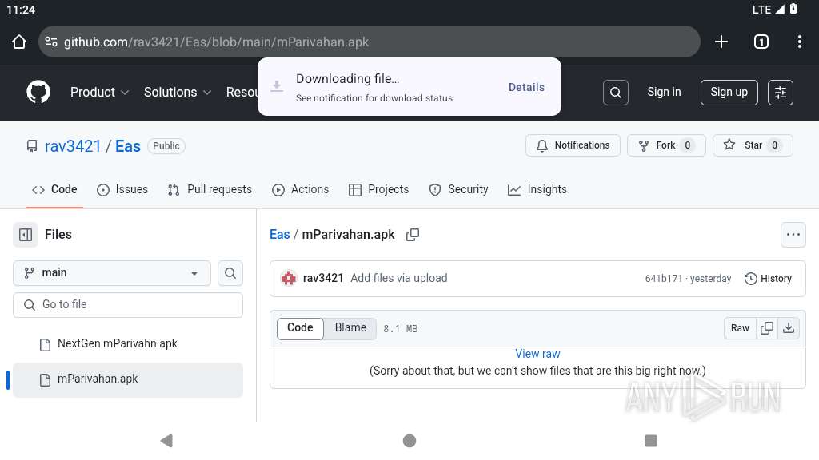Open appearance settings sliders icon
The image size is (819, 460).
tap(781, 93)
